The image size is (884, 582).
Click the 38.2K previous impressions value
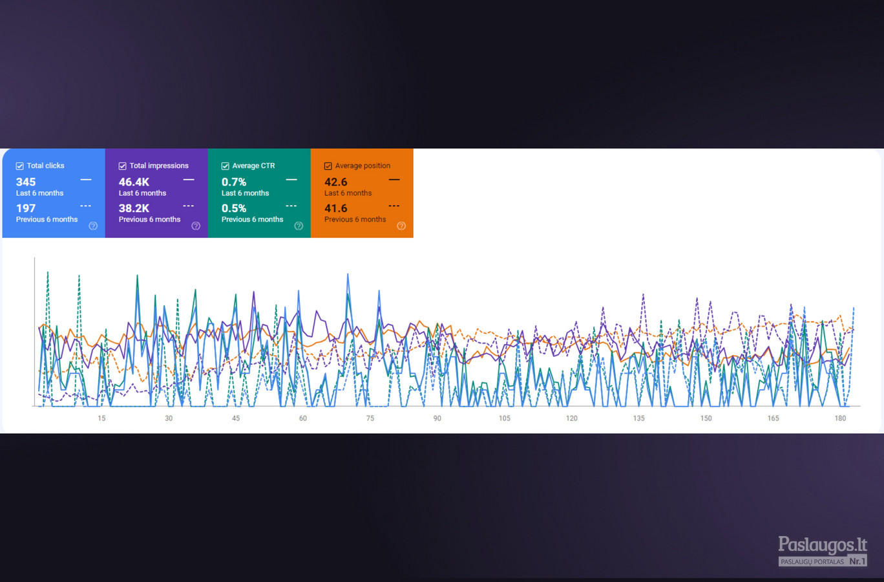[134, 208]
